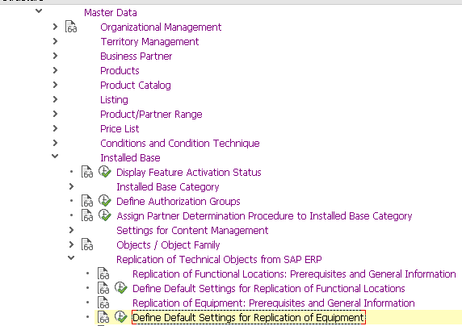Select Conditions and Condition Technique entry

point(180,143)
